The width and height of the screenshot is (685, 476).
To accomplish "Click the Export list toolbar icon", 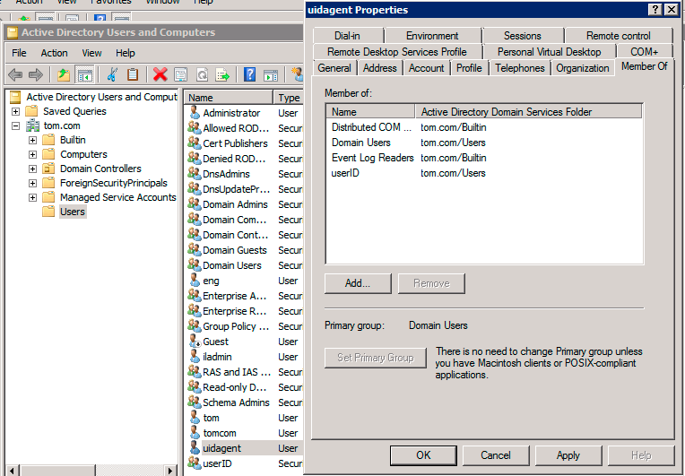I will click(x=222, y=74).
